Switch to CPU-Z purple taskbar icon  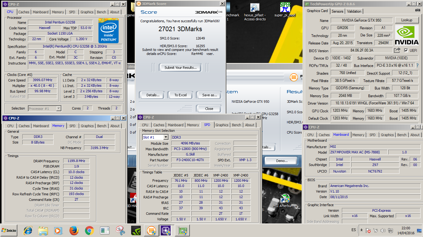(x=165, y=230)
